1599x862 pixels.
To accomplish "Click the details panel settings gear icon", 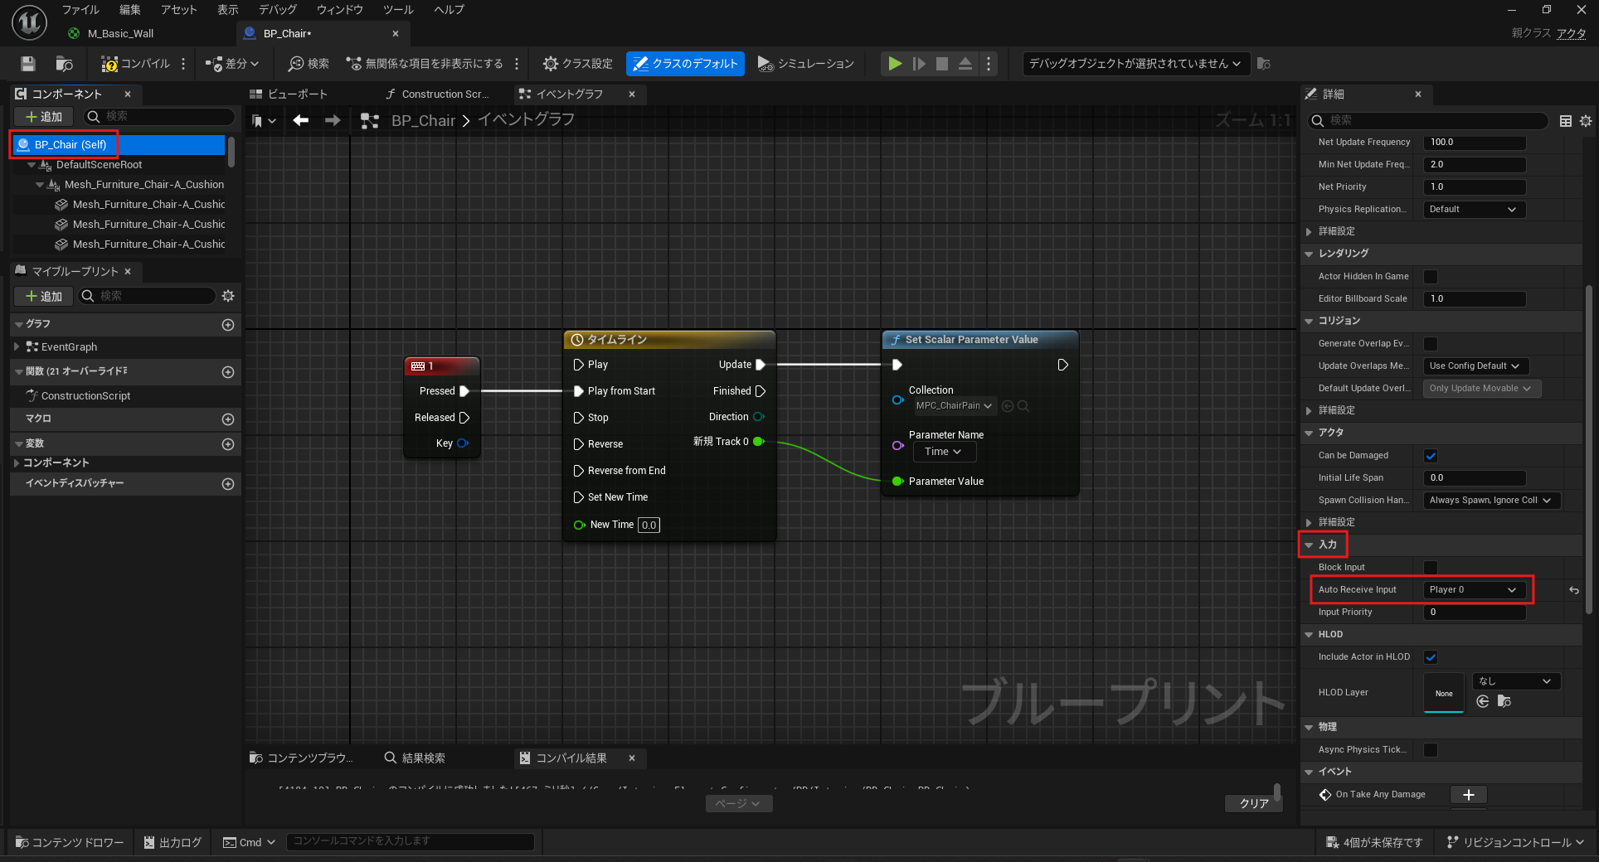I will pos(1586,121).
